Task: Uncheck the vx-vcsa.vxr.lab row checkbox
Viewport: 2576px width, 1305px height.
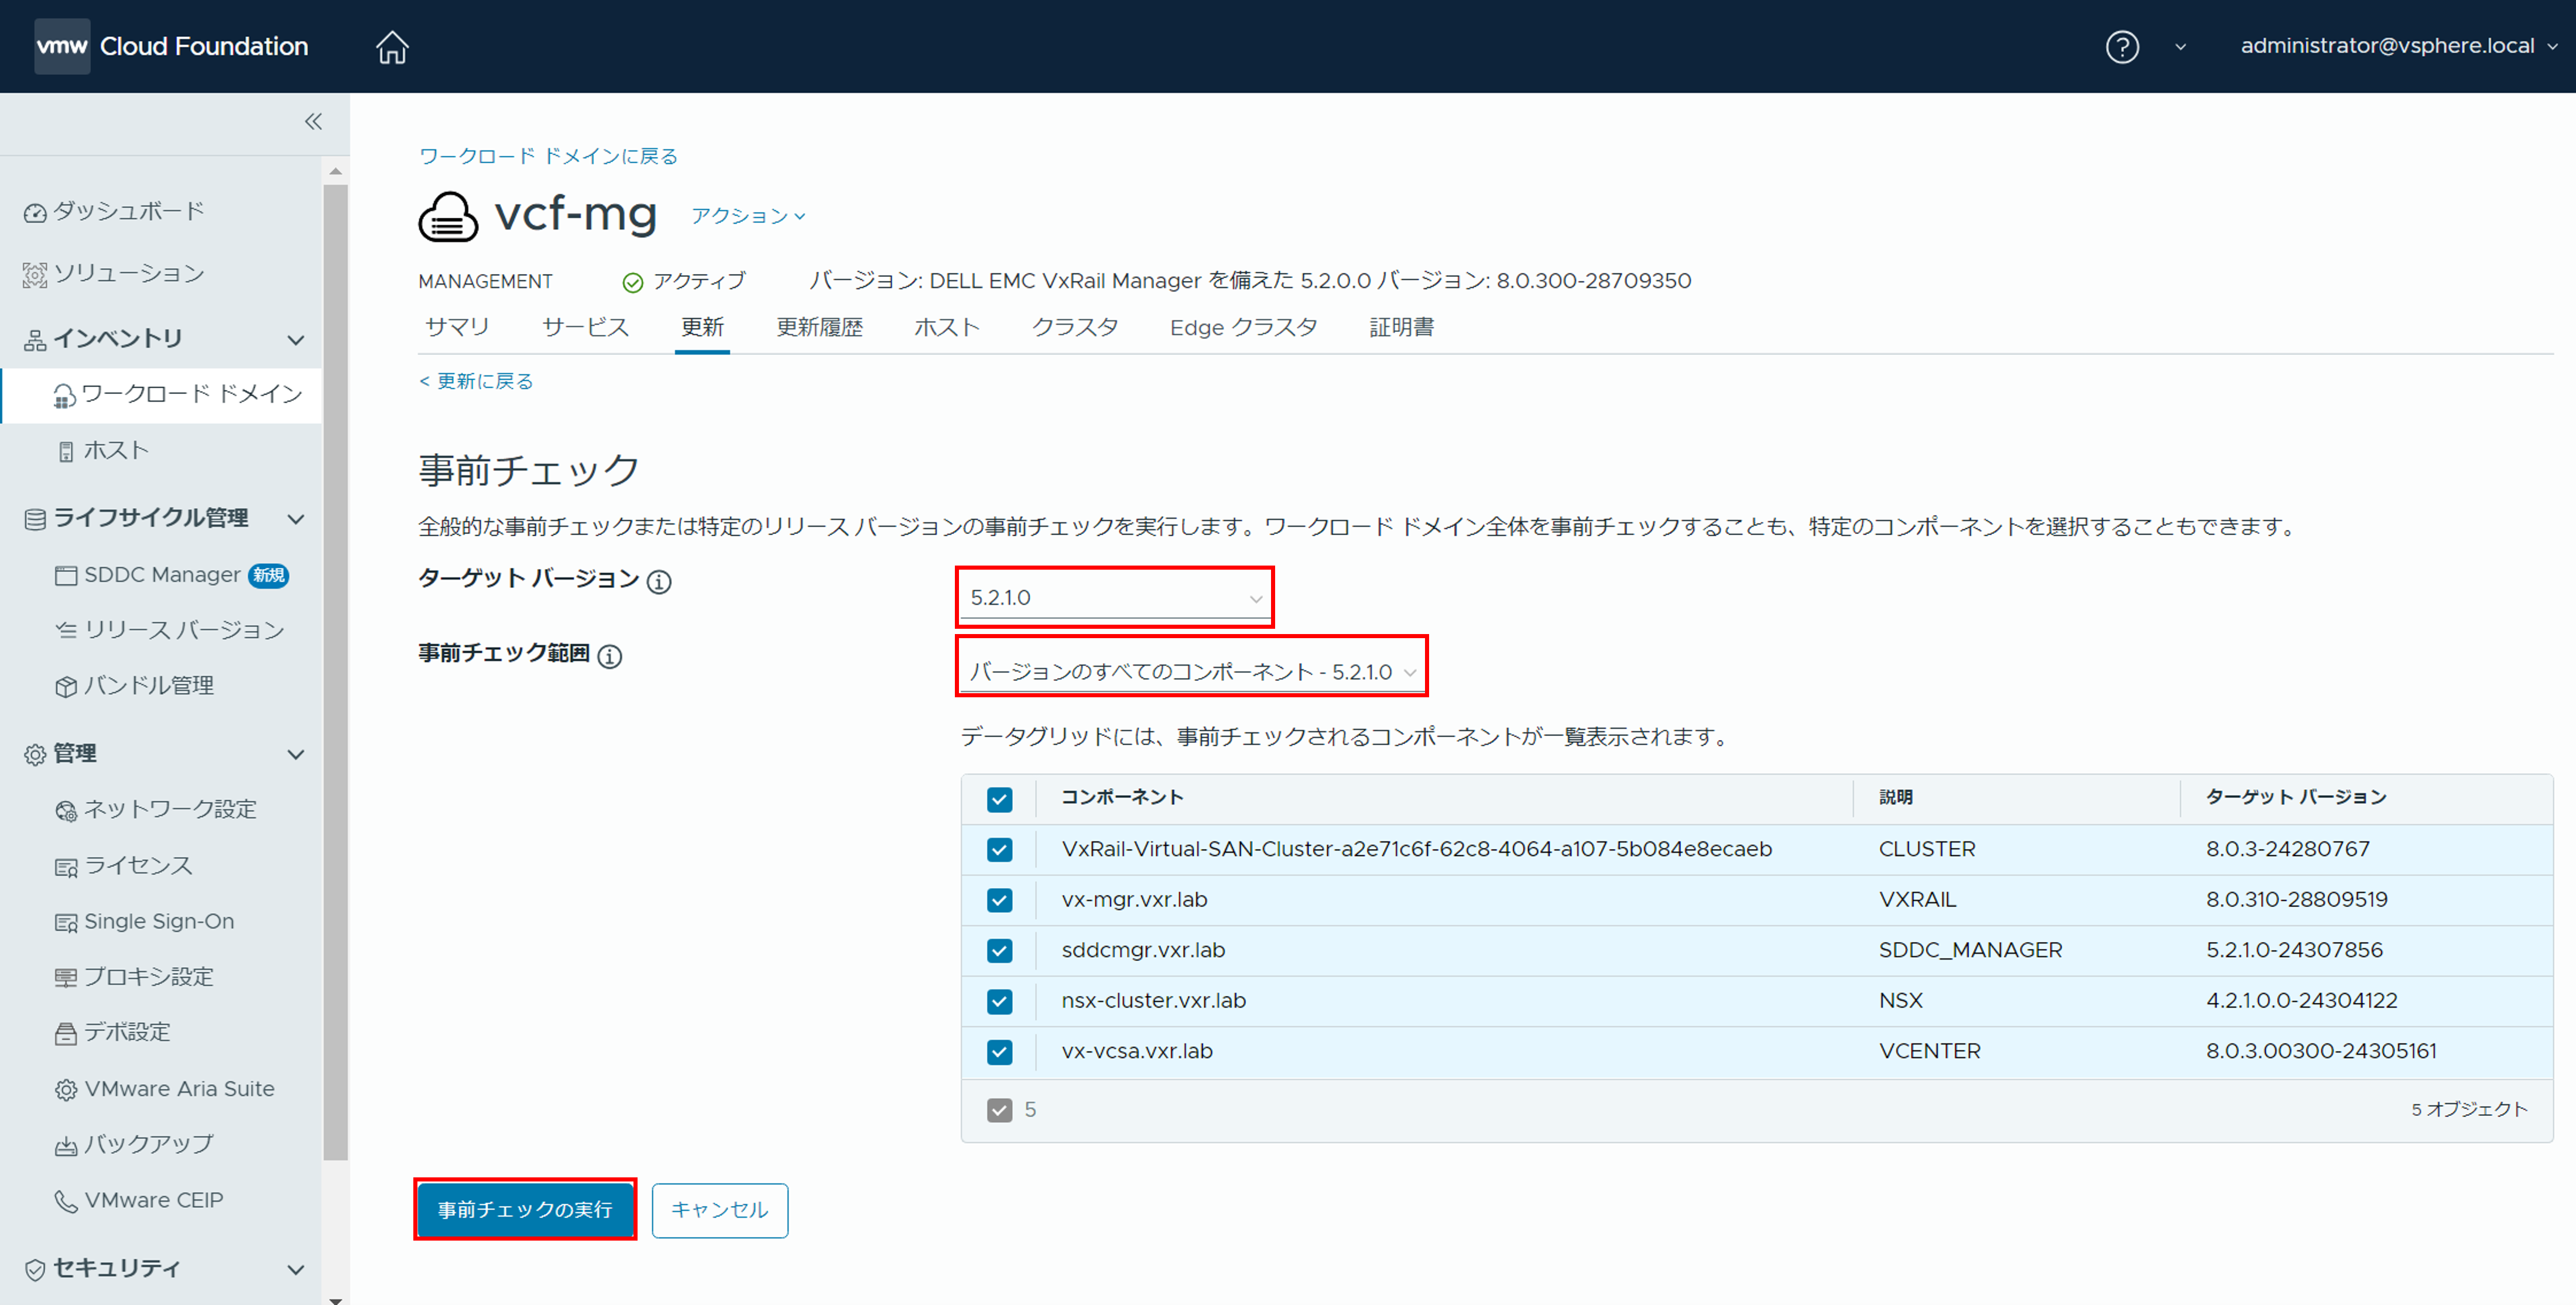Action: click(999, 1052)
